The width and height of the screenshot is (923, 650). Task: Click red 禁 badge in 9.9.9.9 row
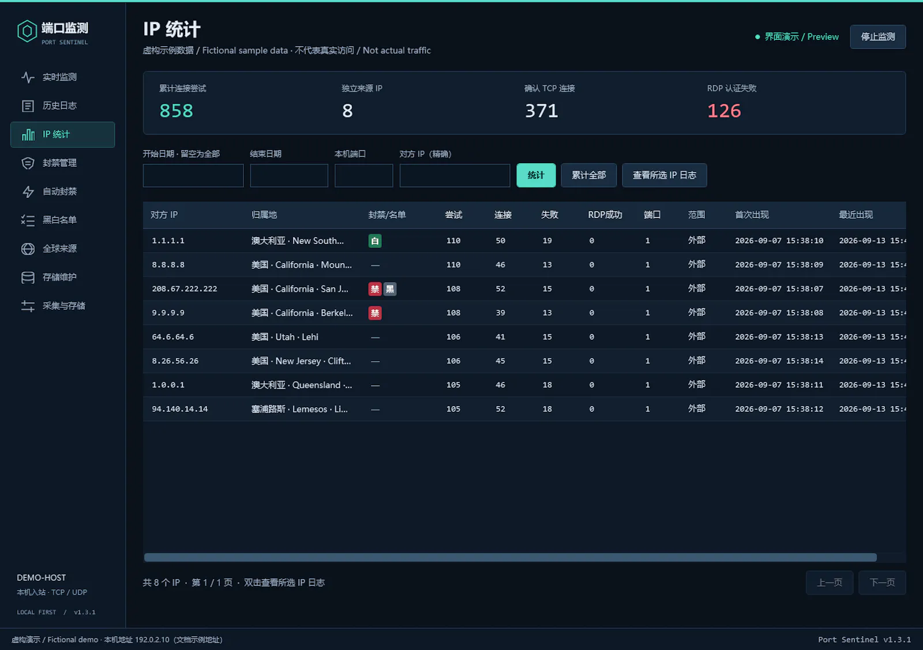(375, 313)
